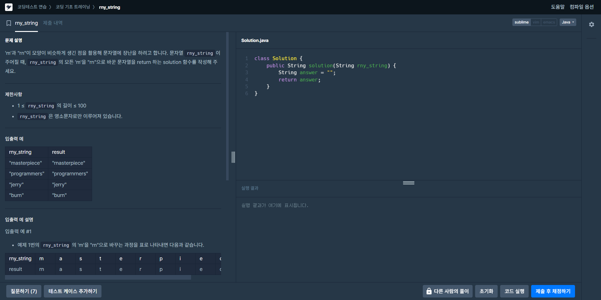Click the "jerry" input cell
Screen dimensions: 601x300
point(27,184)
